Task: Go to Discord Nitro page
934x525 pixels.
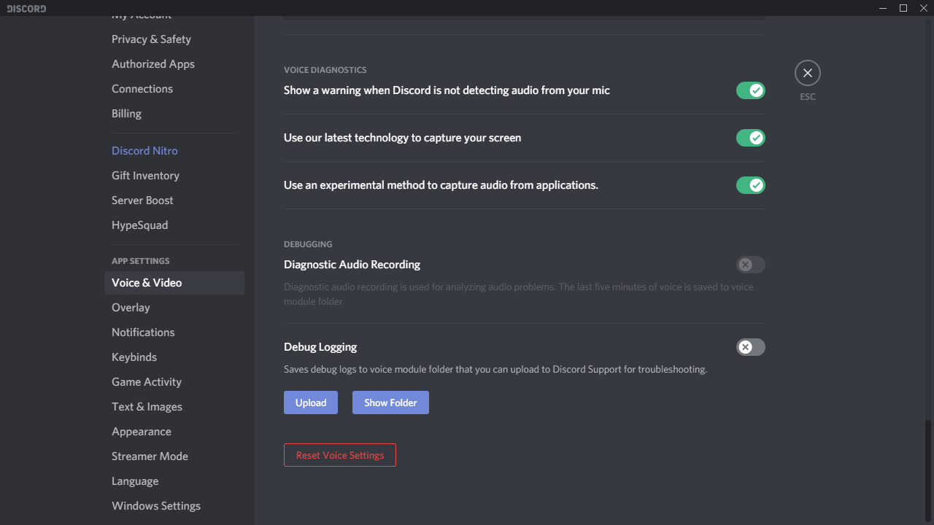Action: tap(144, 151)
